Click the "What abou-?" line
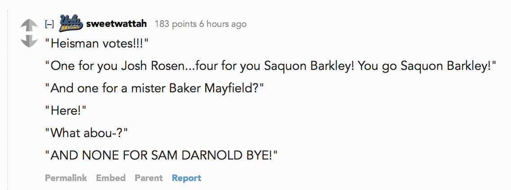The height and width of the screenshot is (190, 511). pos(86,133)
